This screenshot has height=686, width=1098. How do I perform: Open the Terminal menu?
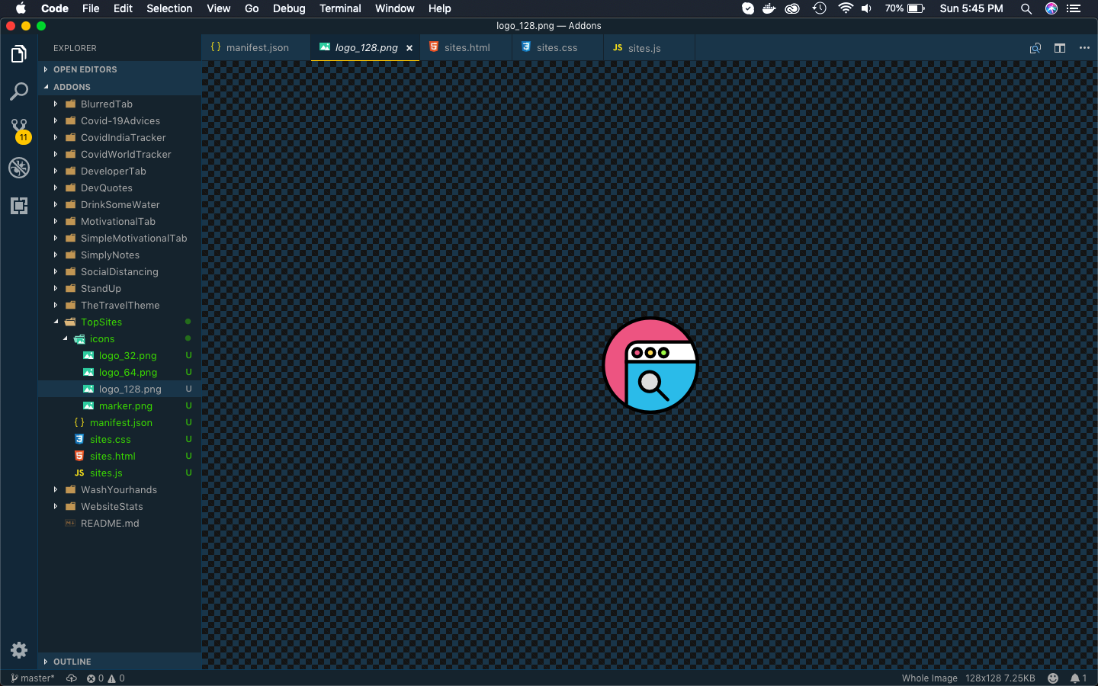pos(340,8)
